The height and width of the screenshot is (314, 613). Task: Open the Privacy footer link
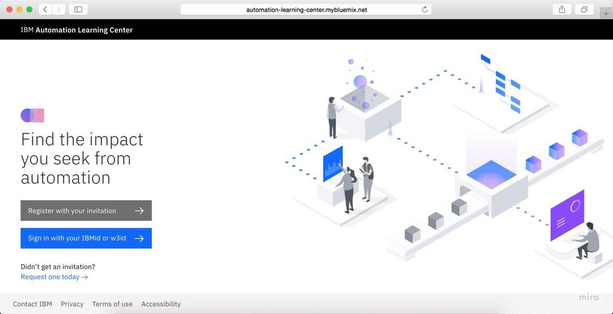72,304
